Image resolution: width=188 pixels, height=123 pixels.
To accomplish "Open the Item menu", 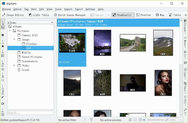I will [34, 9].
